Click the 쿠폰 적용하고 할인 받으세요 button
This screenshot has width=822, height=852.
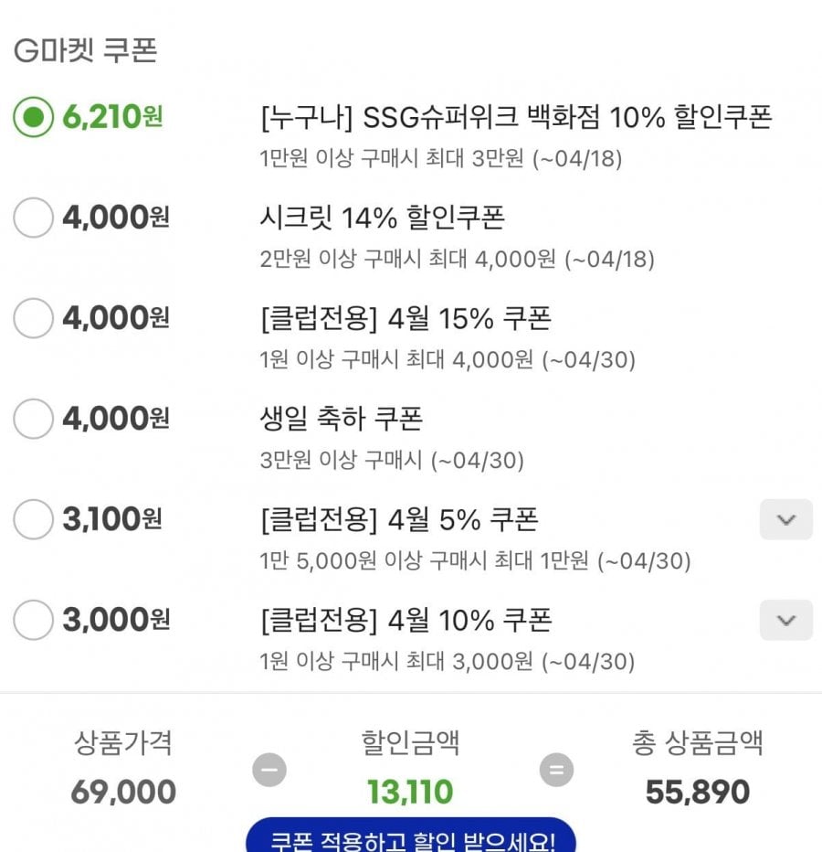411,837
